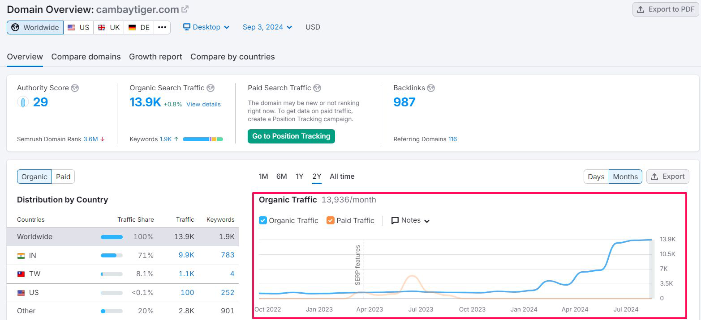Click the Worldwide traffic share bar
Screen dimensions: 701x320
click(x=112, y=237)
